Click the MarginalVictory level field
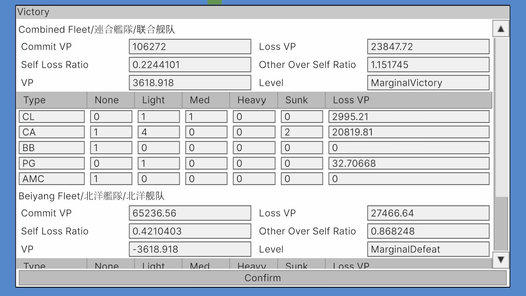The image size is (526, 296). [428, 83]
